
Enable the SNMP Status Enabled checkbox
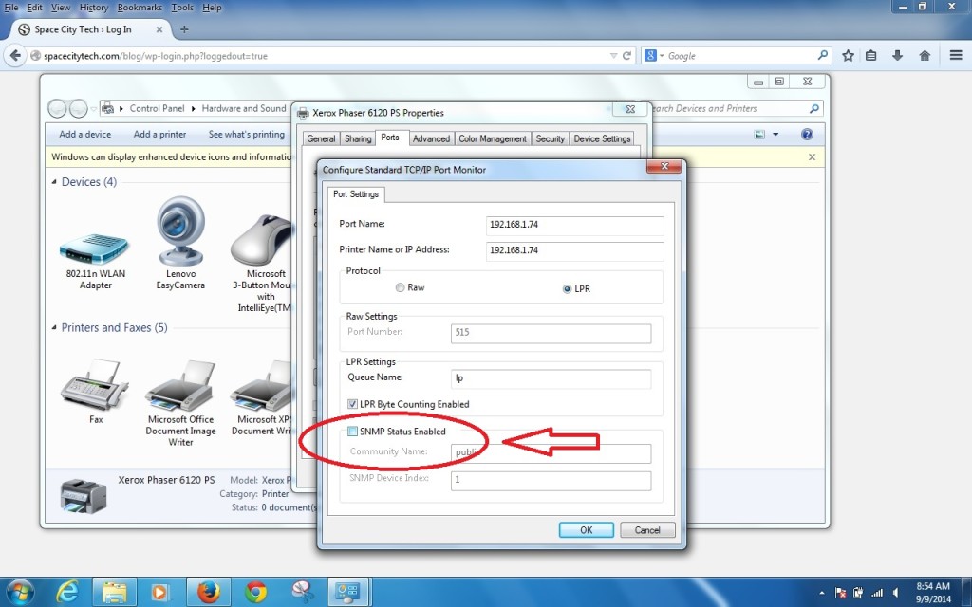click(x=352, y=432)
